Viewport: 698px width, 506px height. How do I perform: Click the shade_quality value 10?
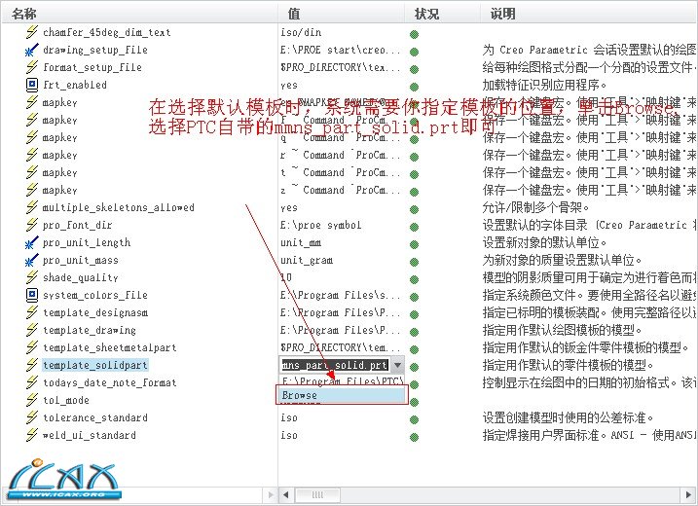[x=286, y=277]
